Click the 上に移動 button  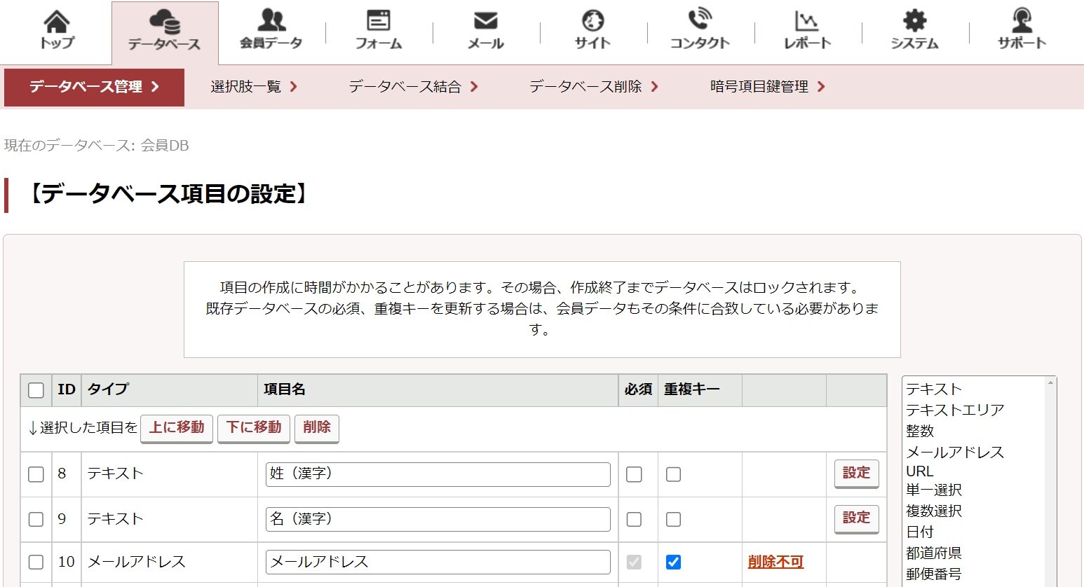click(176, 428)
